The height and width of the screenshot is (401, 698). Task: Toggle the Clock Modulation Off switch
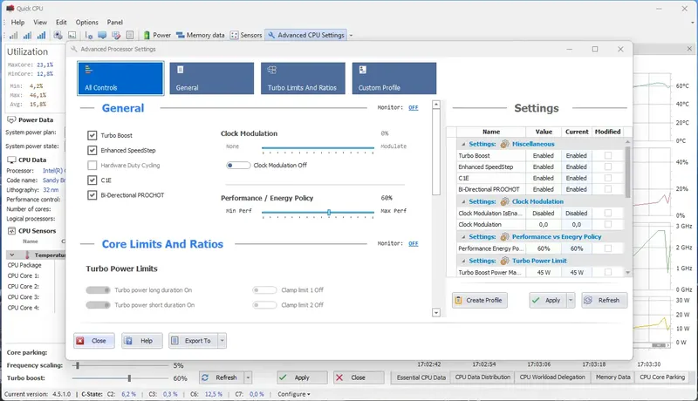pyautogui.click(x=237, y=166)
